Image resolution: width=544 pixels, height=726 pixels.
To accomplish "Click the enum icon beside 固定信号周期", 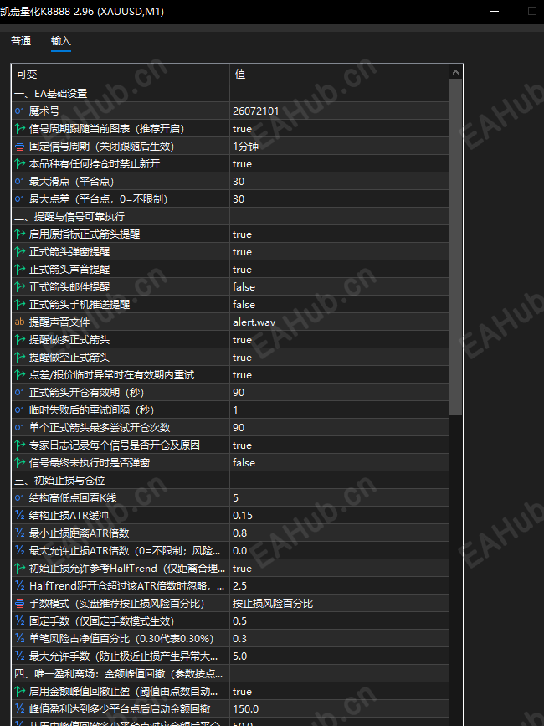I will coord(19,147).
